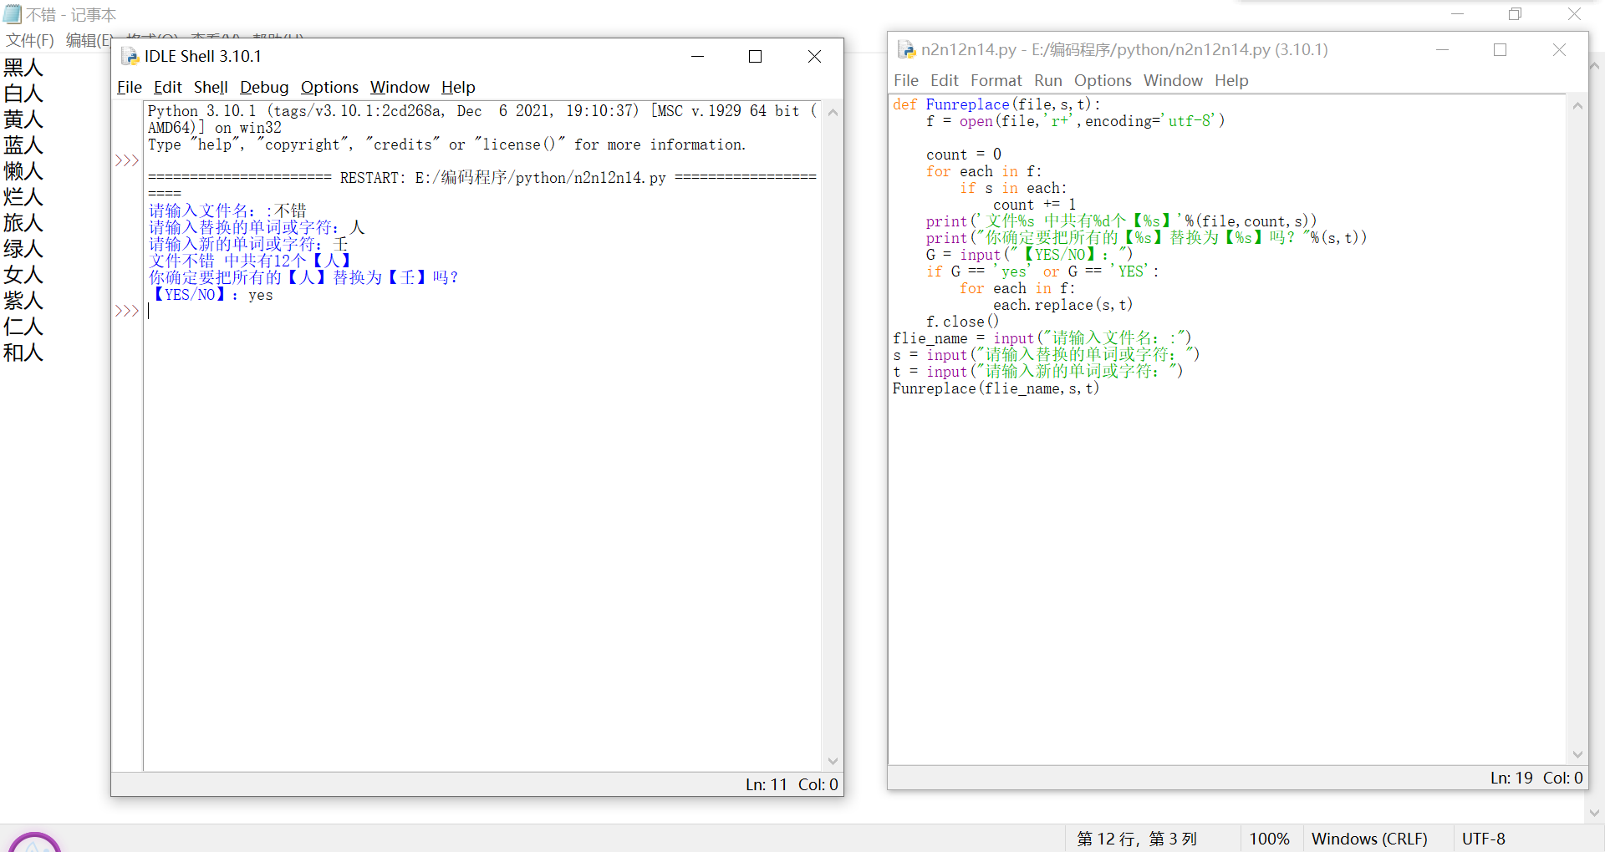The image size is (1605, 852).
Task: Click 'count = 0' line in editor
Action: pyautogui.click(x=963, y=155)
